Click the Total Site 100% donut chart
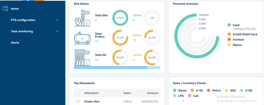Viewport: 264px width, 105px height. (120, 18)
